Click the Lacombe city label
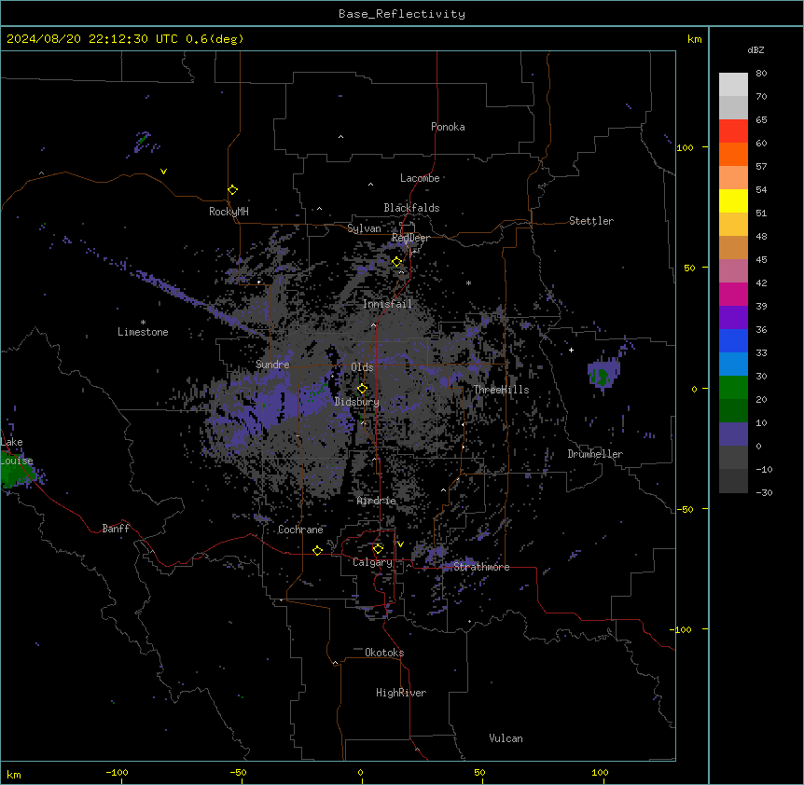This screenshot has height=785, width=804. (420, 178)
